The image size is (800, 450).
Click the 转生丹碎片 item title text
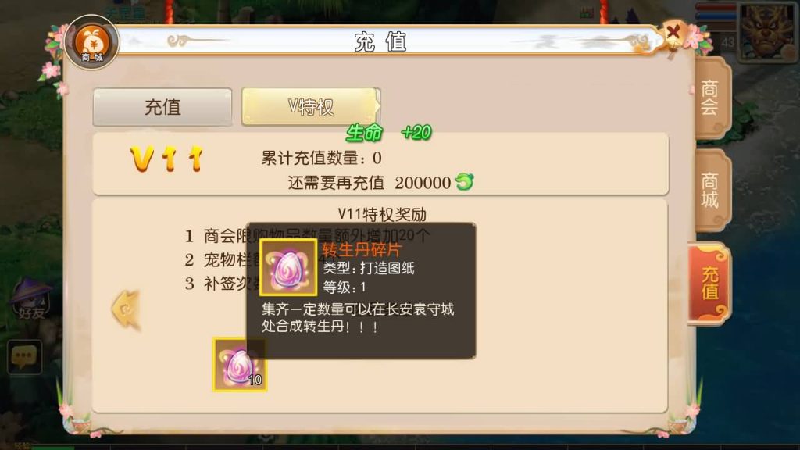(x=362, y=249)
